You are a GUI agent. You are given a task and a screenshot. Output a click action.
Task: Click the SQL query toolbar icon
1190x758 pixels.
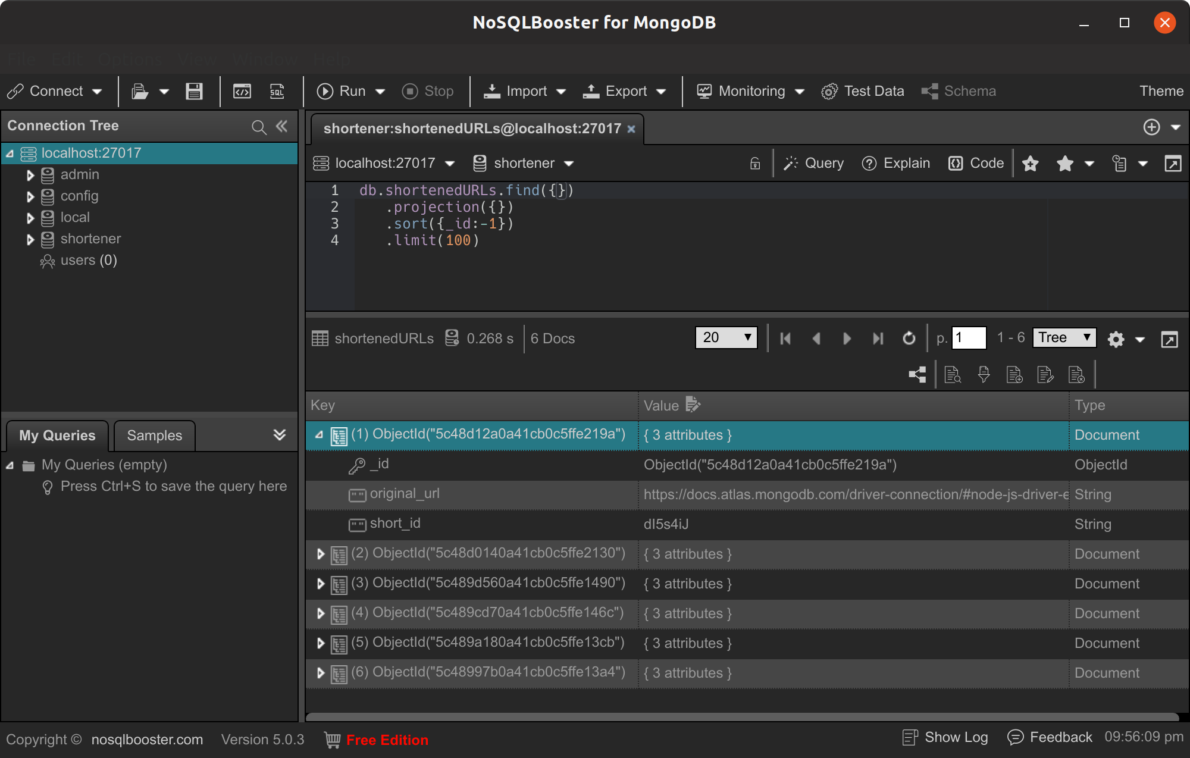coord(277,91)
